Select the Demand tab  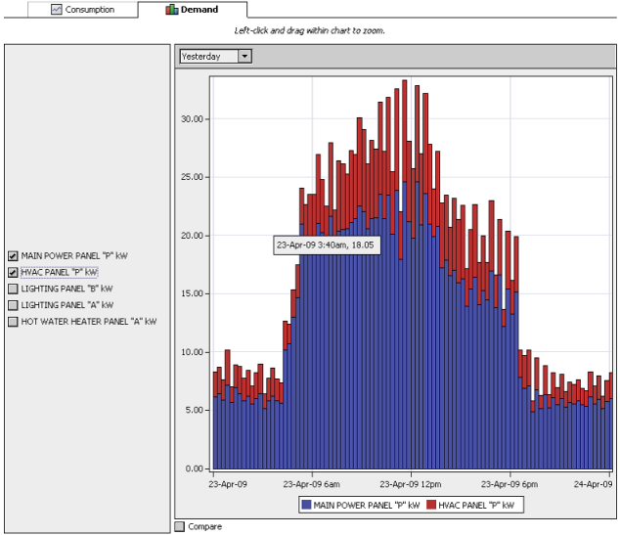(x=193, y=10)
